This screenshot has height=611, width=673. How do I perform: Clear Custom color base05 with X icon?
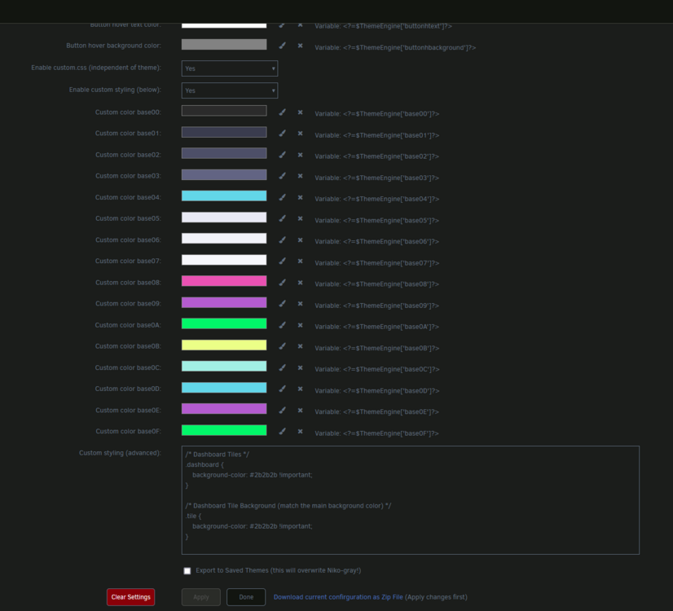(x=300, y=218)
